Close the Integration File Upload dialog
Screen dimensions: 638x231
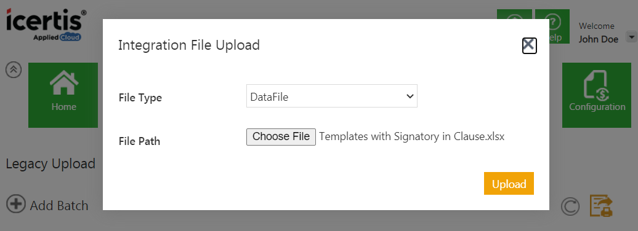pyautogui.click(x=530, y=45)
